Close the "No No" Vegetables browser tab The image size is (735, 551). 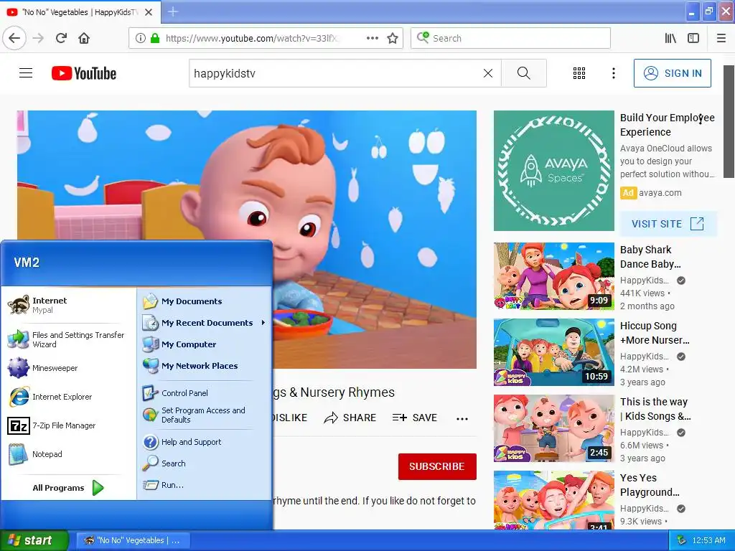149,12
